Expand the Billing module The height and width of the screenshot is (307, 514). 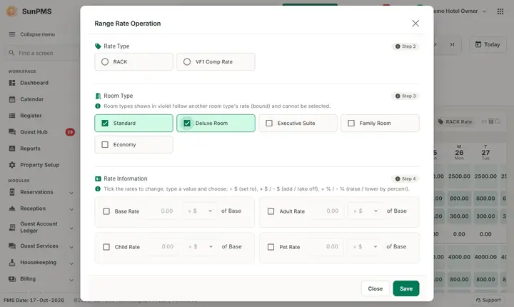[71, 280]
